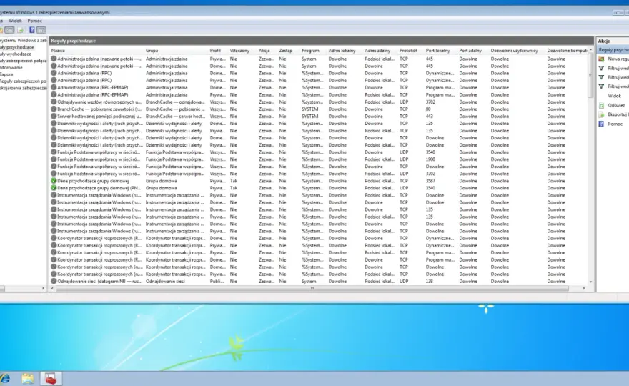Screen dimensions: 629x386
Task: Select Reguły przychodzące in the left tree
Action: pos(17,47)
